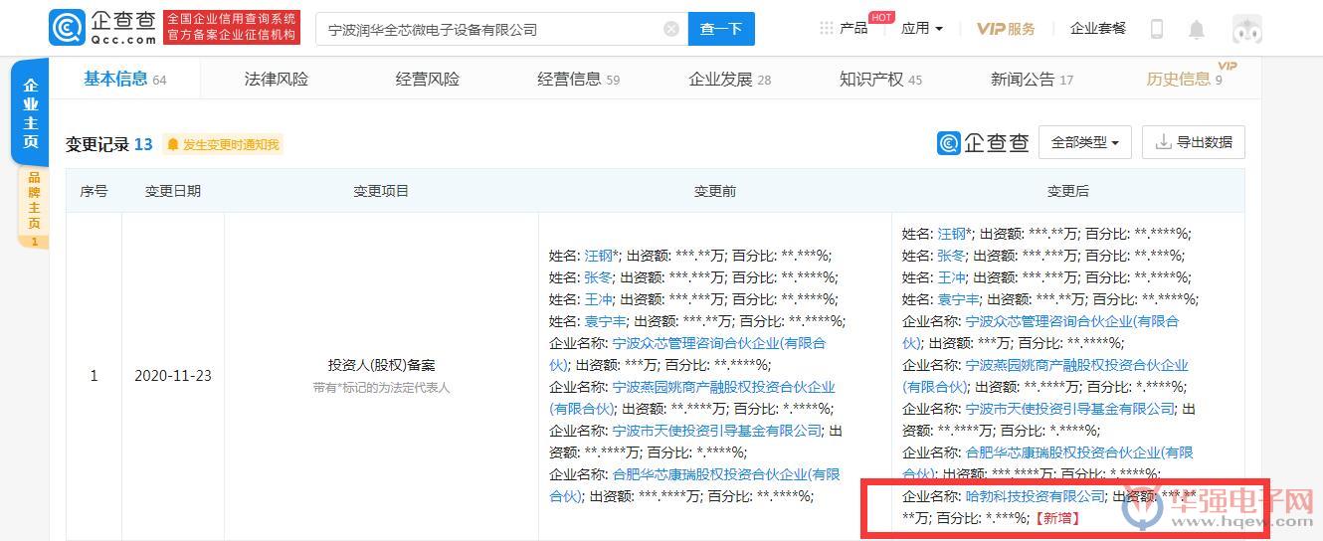Viewport: 1323px width, 541px height.
Task: Click the 序号 column header
Action: pyautogui.click(x=94, y=191)
